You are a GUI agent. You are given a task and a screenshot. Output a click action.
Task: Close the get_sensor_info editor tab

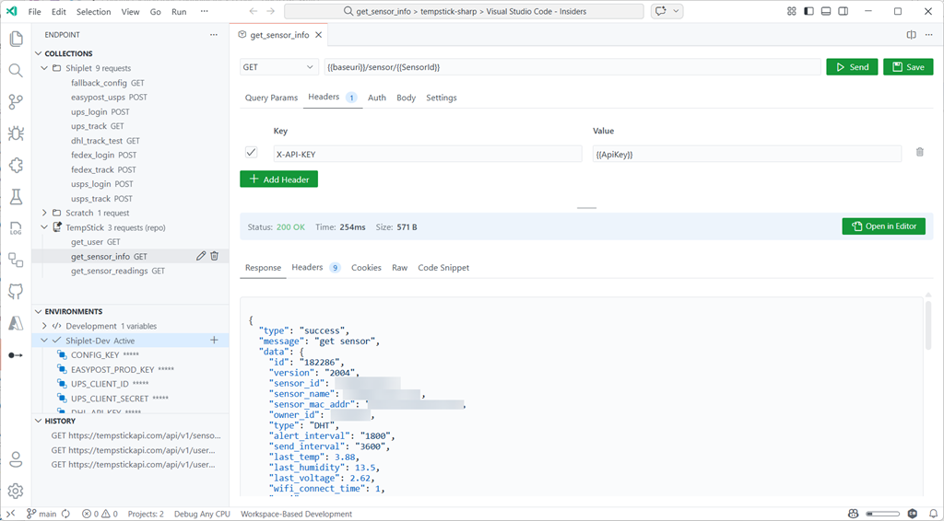pyautogui.click(x=318, y=35)
